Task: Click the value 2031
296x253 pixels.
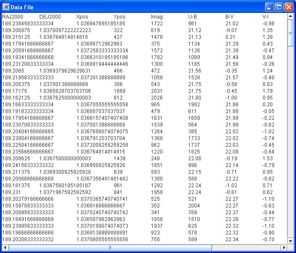Action: (156, 92)
